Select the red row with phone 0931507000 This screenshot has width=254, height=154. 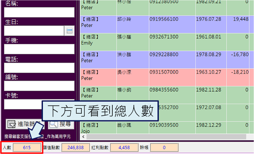point(167,77)
